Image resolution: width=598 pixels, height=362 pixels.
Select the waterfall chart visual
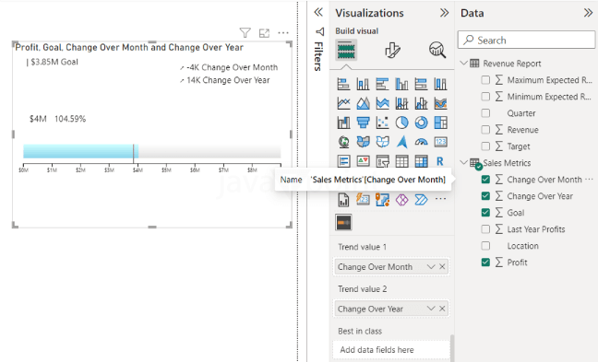(x=343, y=123)
